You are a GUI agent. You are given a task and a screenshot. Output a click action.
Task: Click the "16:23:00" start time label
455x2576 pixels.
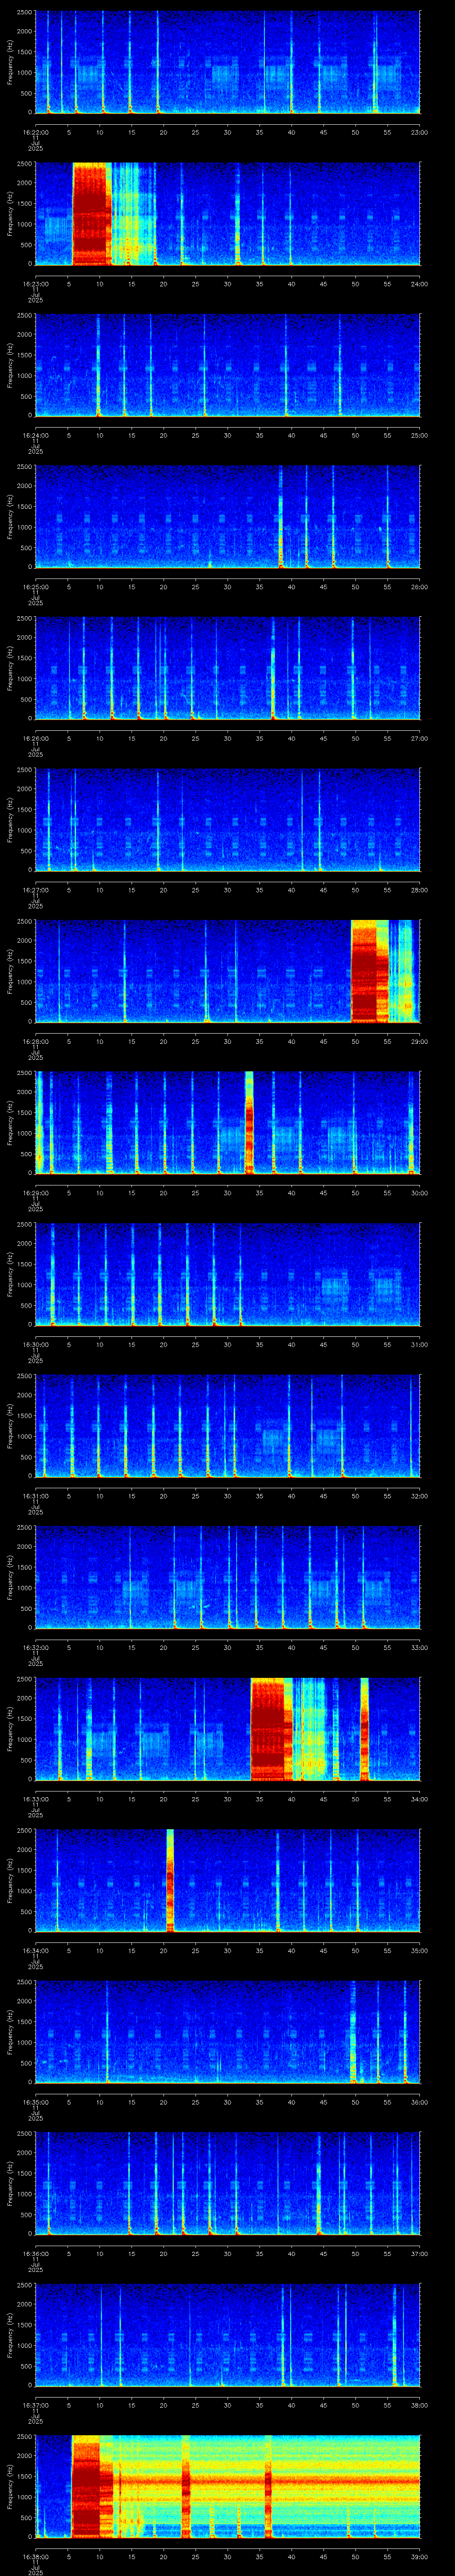point(35,284)
